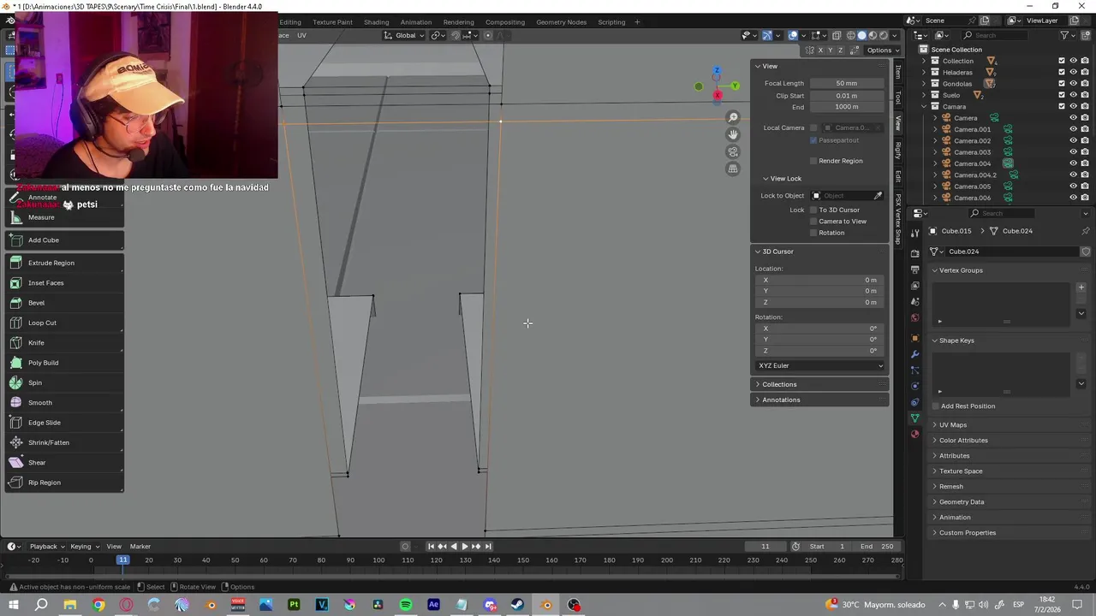Enable the Render Region checkbox
This screenshot has width=1096, height=616.
point(813,161)
